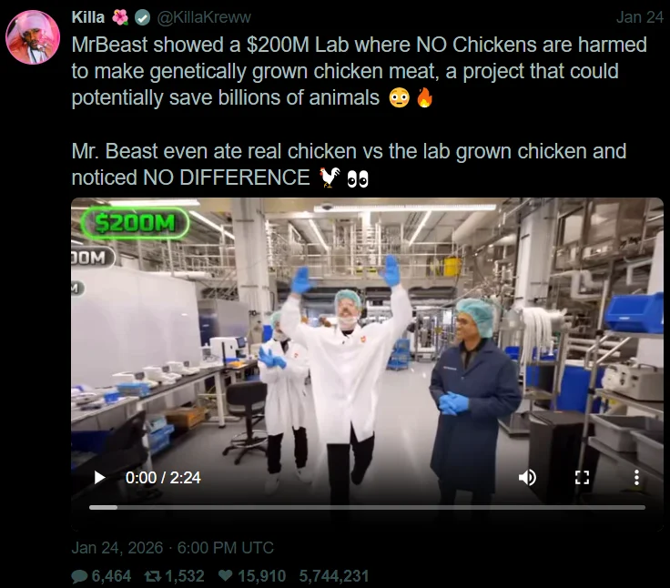The width and height of the screenshot is (670, 588).
Task: Click the 1,532 retweets count
Action: pyautogui.click(x=185, y=576)
